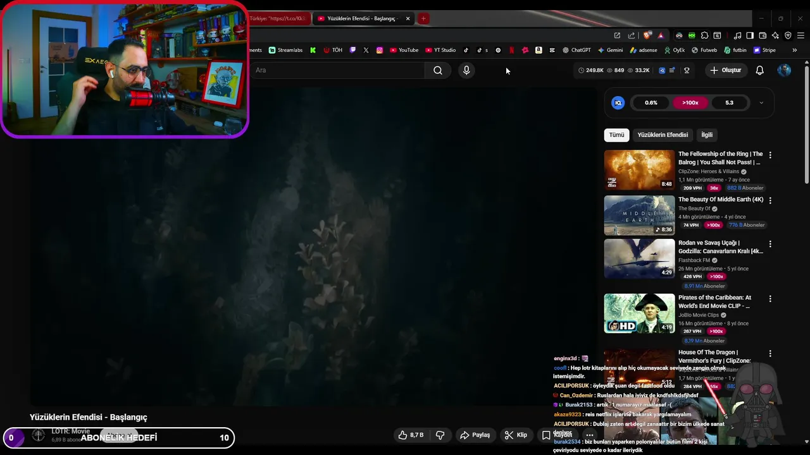Open the Rodan ve Savaş Uçağı thumbnail
Image resolution: width=810 pixels, height=455 pixels.
click(x=639, y=258)
